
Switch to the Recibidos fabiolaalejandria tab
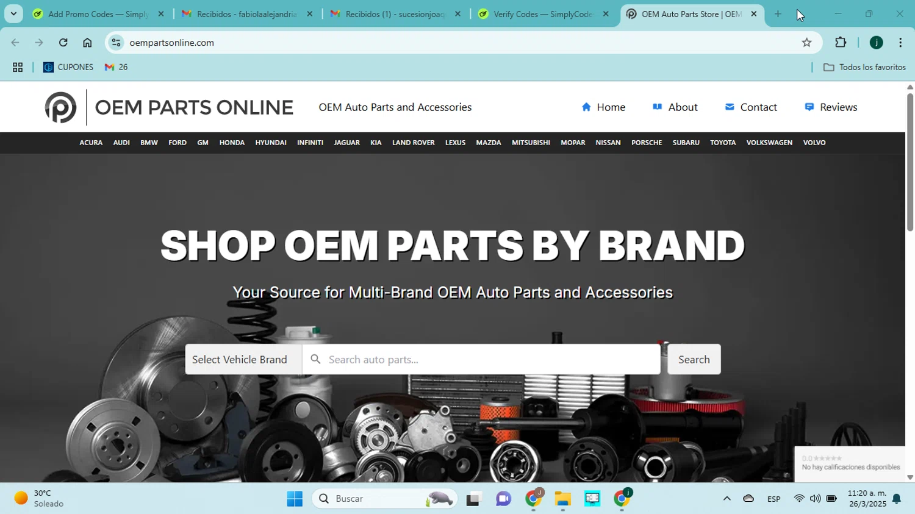pyautogui.click(x=247, y=14)
